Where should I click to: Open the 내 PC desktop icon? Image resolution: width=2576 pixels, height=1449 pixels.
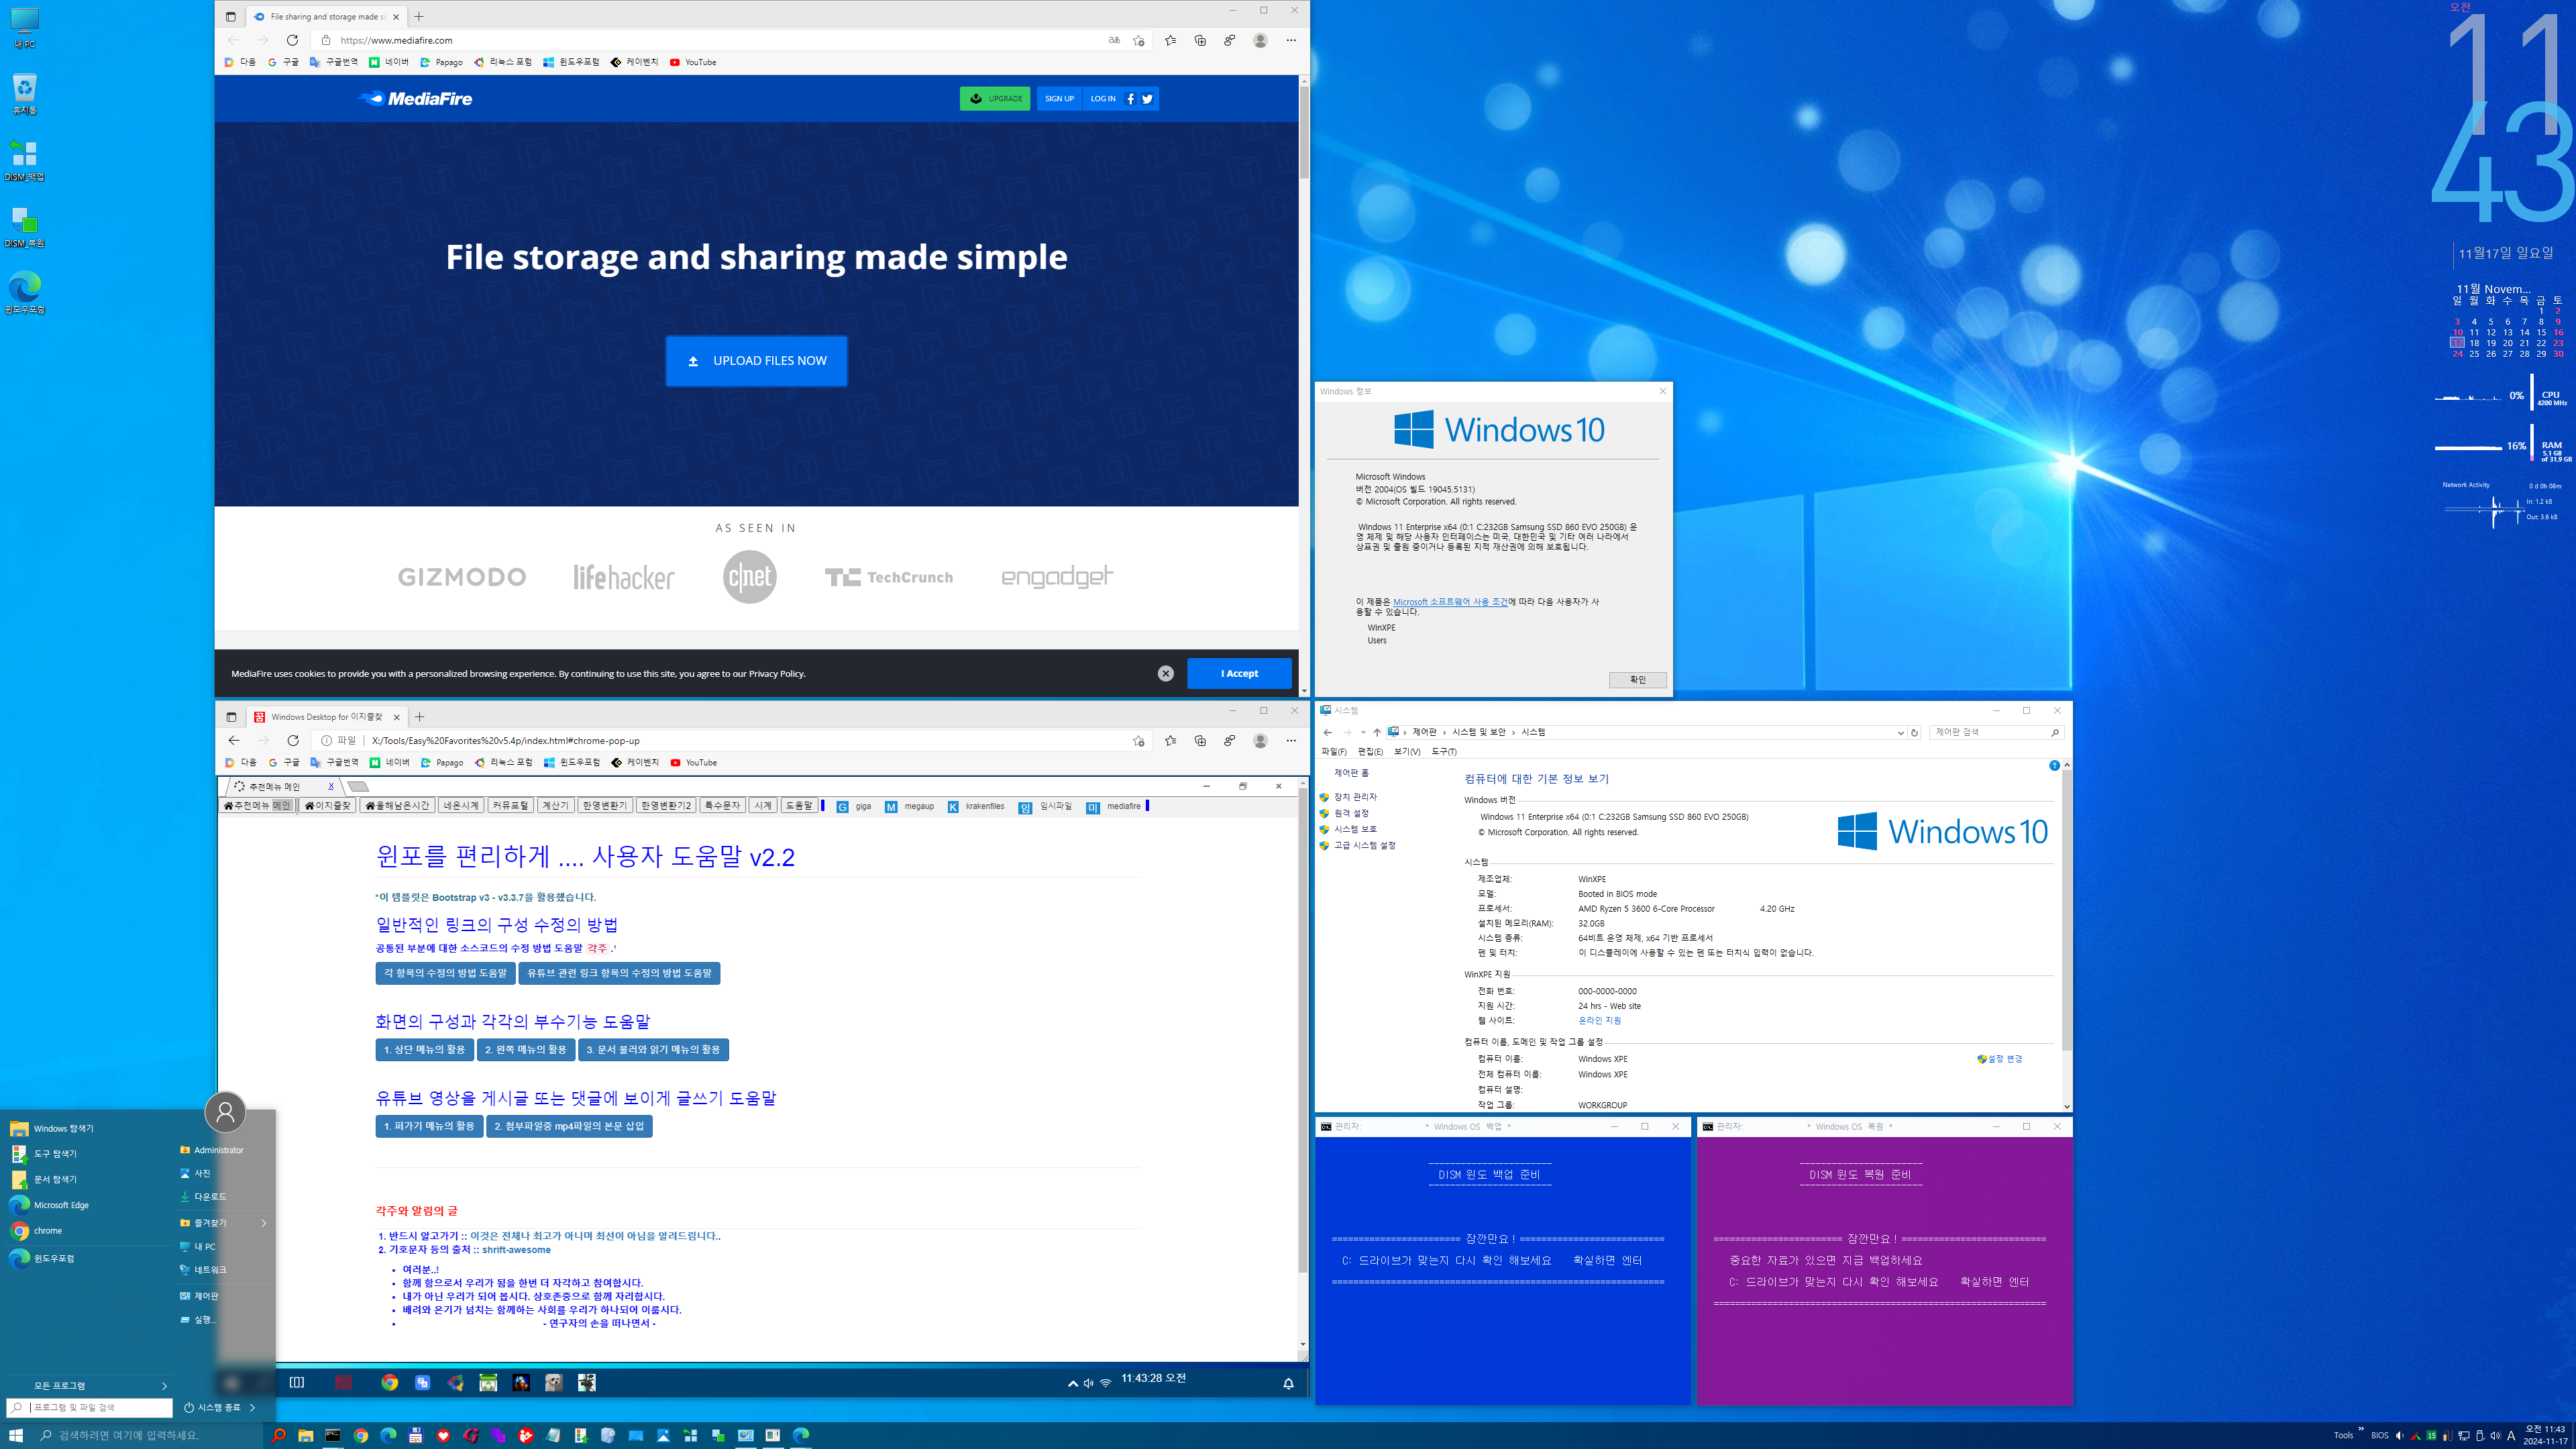(24, 28)
